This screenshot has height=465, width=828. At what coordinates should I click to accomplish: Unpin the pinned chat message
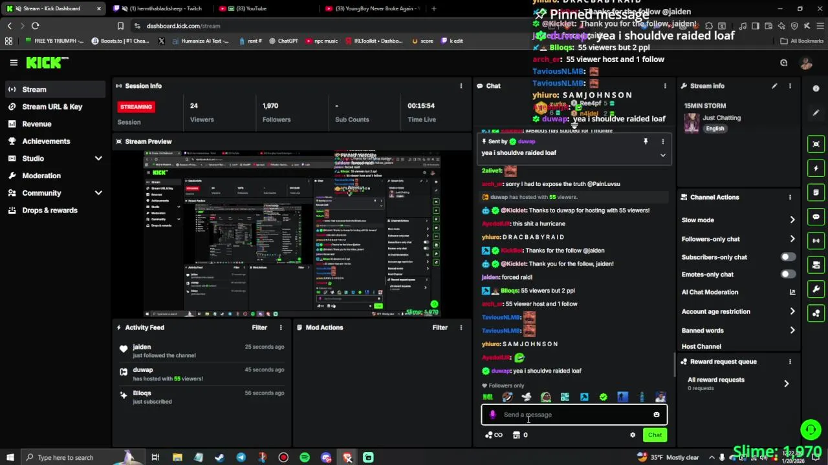click(x=646, y=141)
